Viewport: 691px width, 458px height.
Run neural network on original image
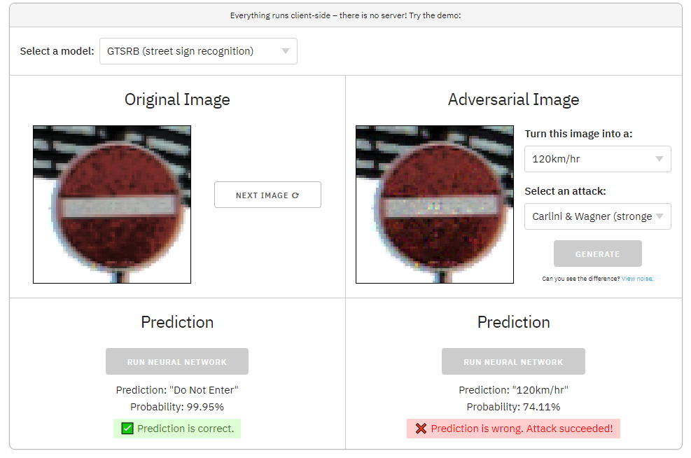coord(177,361)
